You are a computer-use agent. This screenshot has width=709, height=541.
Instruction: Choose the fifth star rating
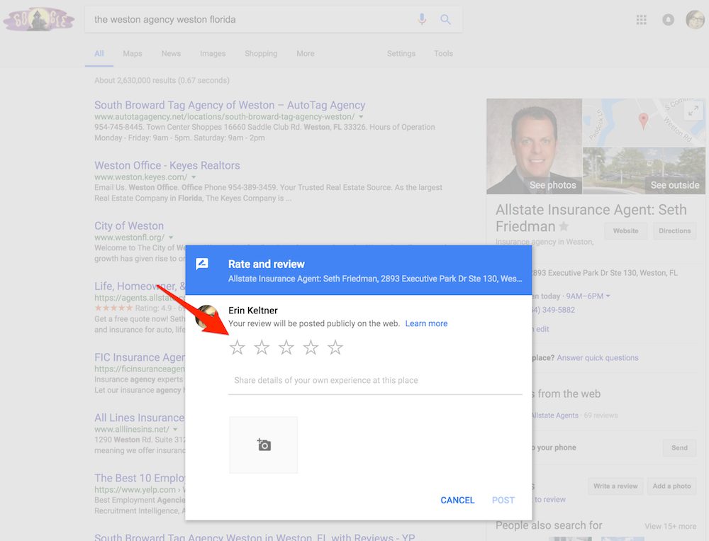point(335,347)
